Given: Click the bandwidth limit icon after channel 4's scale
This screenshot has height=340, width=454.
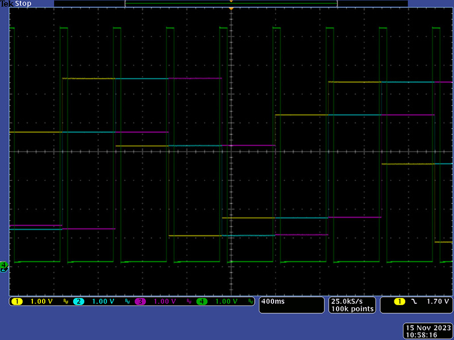Looking at the screenshot, I should (251, 302).
